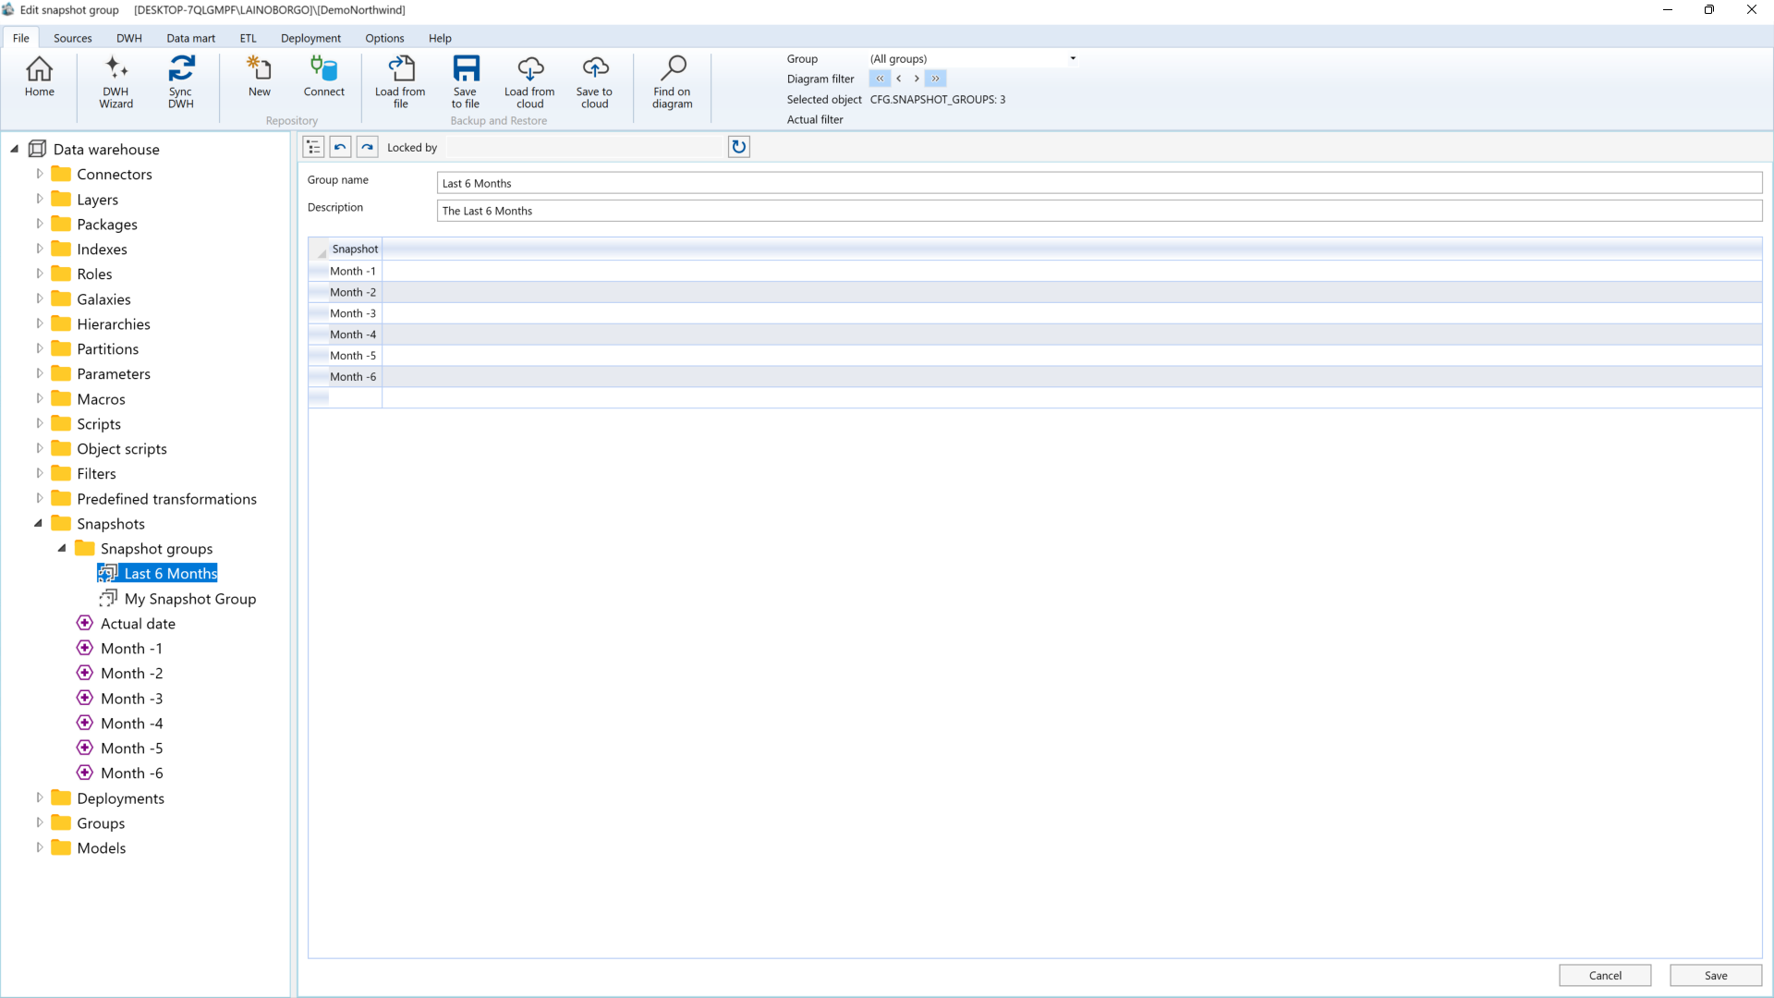This screenshot has height=998, width=1774.
Task: Click the Save button
Action: tap(1715, 976)
